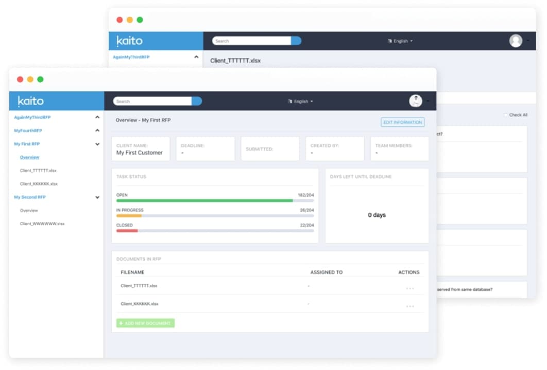The width and height of the screenshot is (547, 370).
Task: Open the My Second RFP project link
Action: pos(30,197)
